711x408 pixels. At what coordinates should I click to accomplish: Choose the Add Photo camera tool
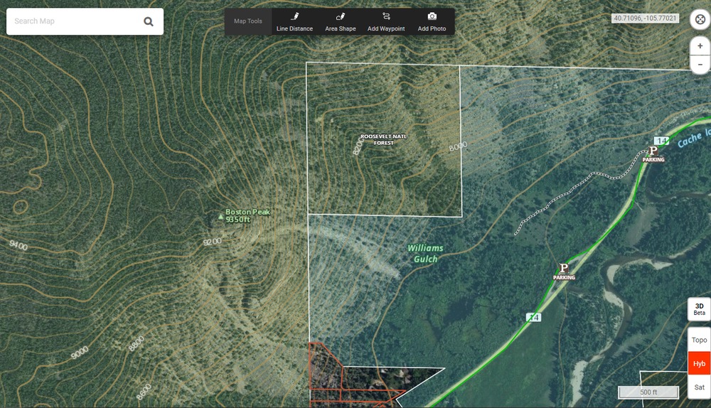tap(432, 22)
